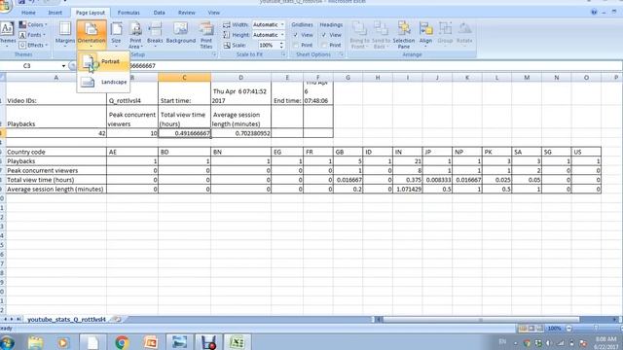
Task: Open the Selection Pane
Action: coord(404,35)
